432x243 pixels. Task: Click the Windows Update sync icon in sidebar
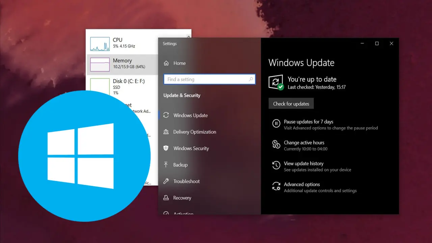166,115
